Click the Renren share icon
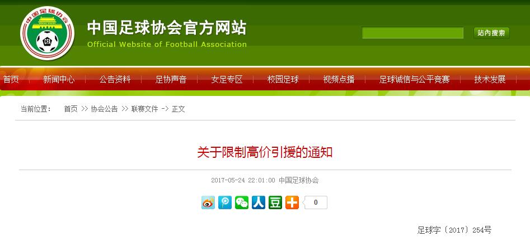This screenshot has height=246, width=530. [259, 202]
